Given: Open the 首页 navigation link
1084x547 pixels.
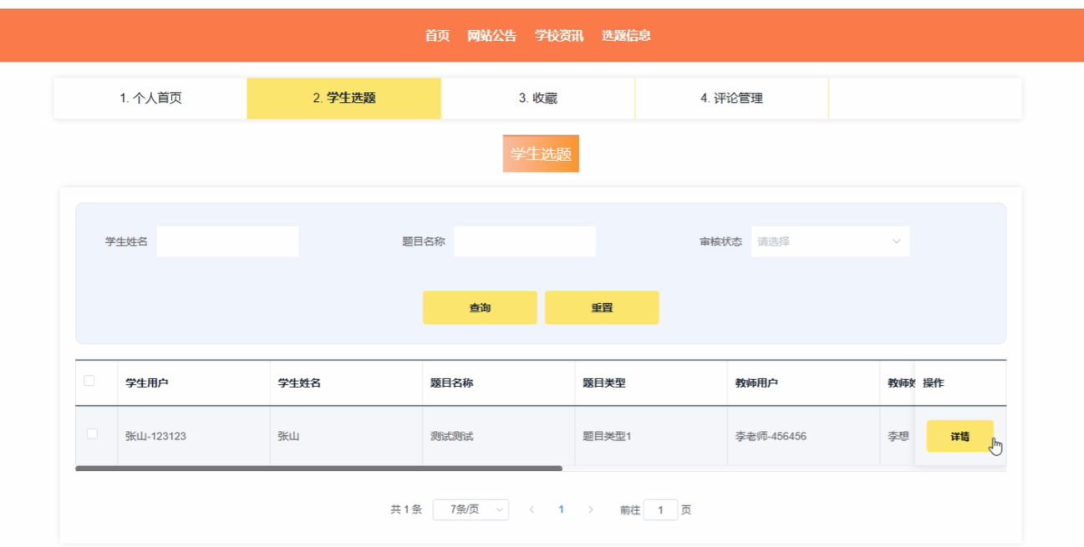Looking at the screenshot, I should 437,35.
